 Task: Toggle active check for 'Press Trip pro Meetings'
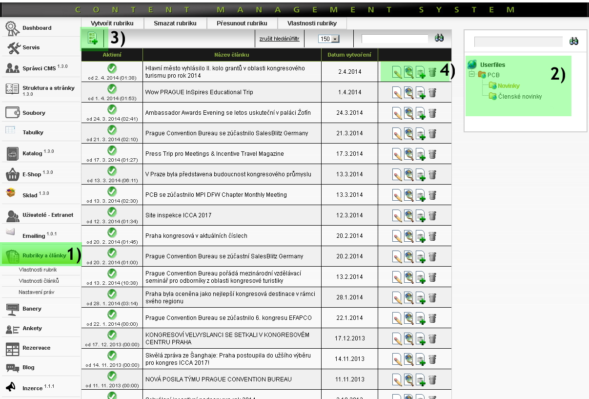coord(112,150)
